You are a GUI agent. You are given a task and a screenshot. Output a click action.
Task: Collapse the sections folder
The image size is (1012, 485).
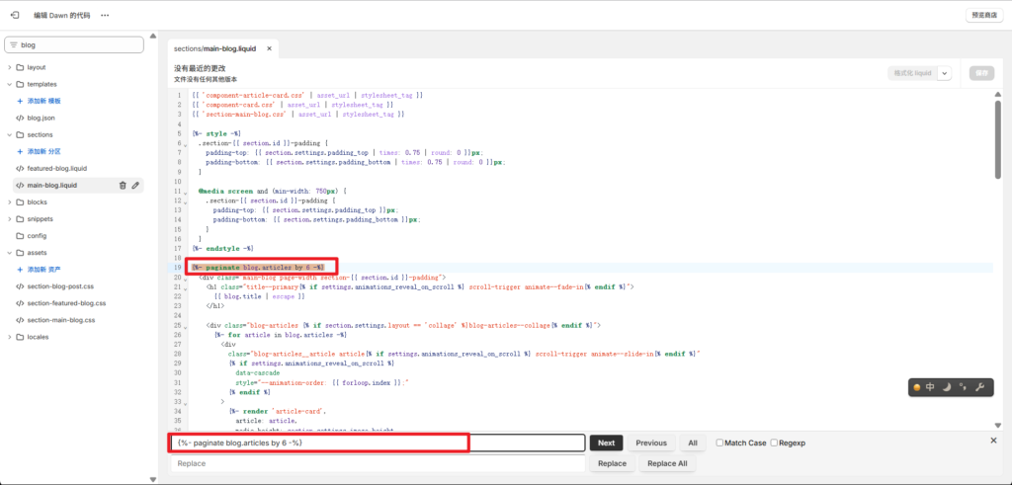click(x=9, y=134)
